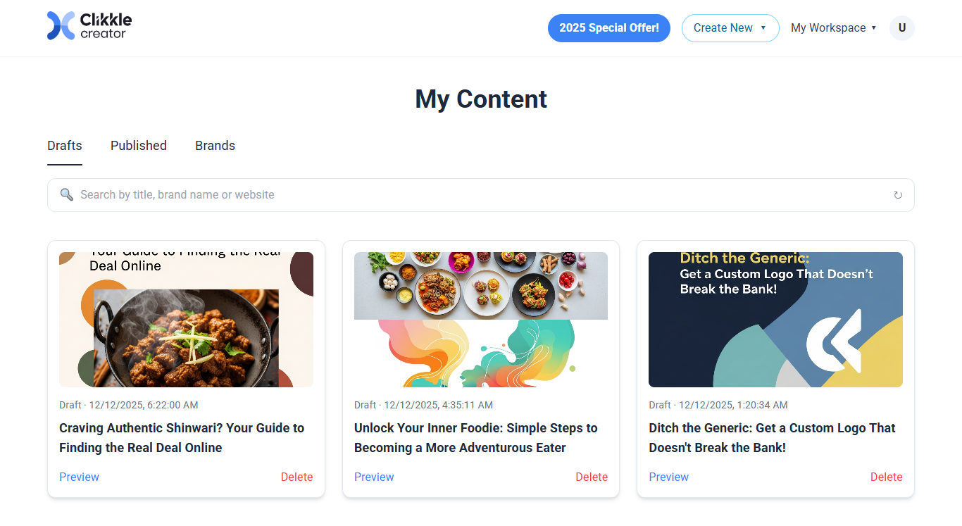Delete the Unlock Your Inner Foodie draft
Screen dimensions: 962x526
pyautogui.click(x=592, y=477)
